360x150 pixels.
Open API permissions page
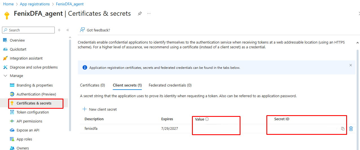[x=29, y=121]
